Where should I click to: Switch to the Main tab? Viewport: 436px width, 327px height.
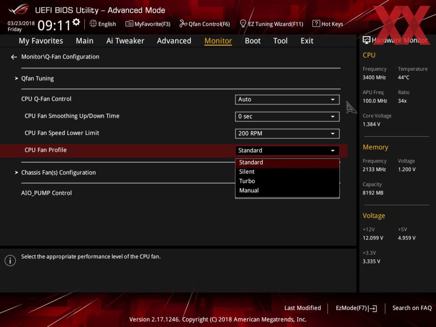click(x=85, y=41)
